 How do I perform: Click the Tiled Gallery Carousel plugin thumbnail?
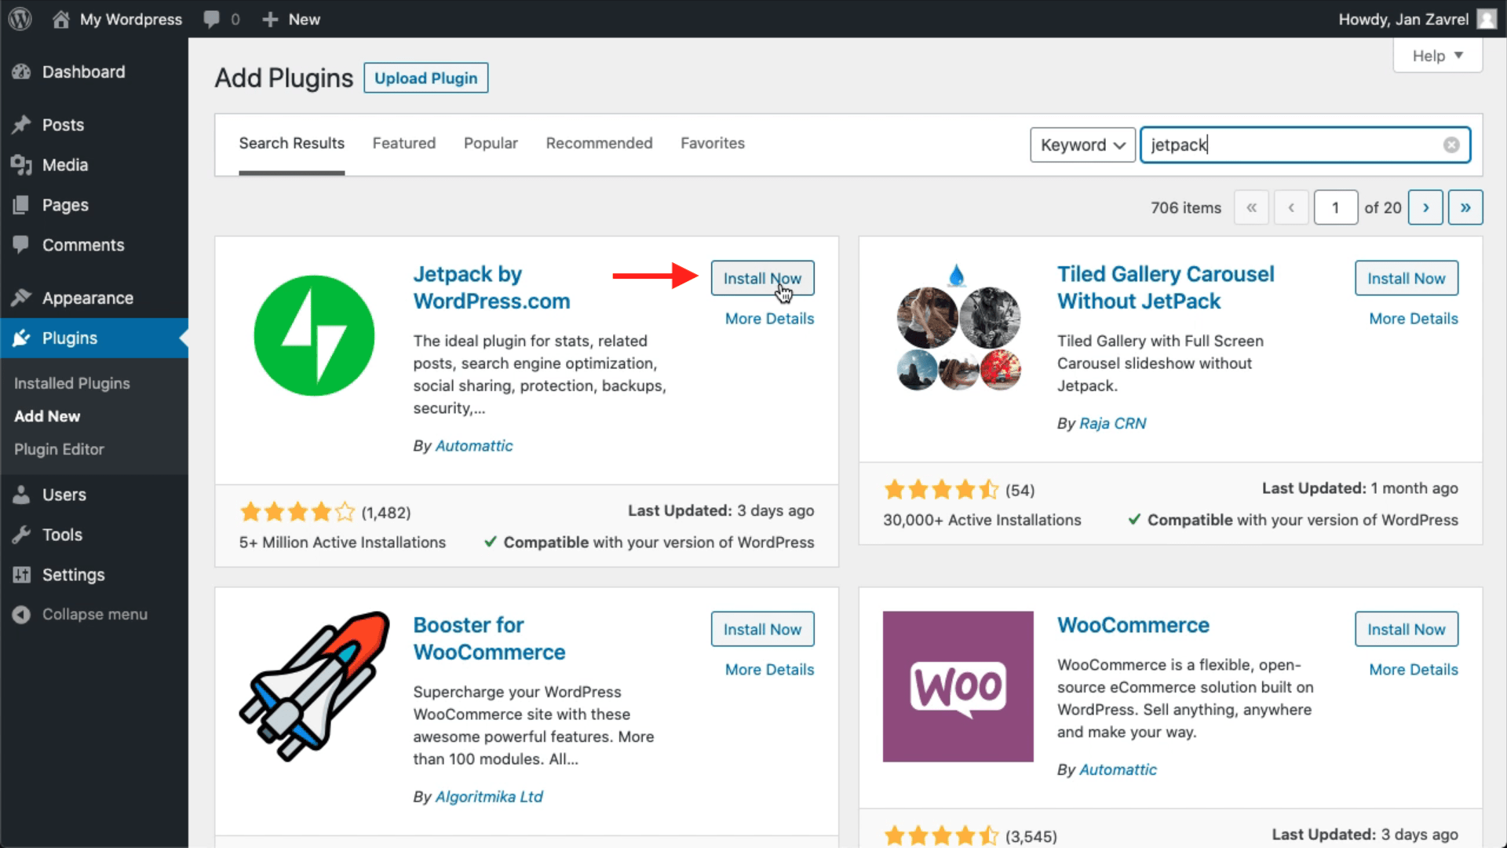[x=958, y=327]
